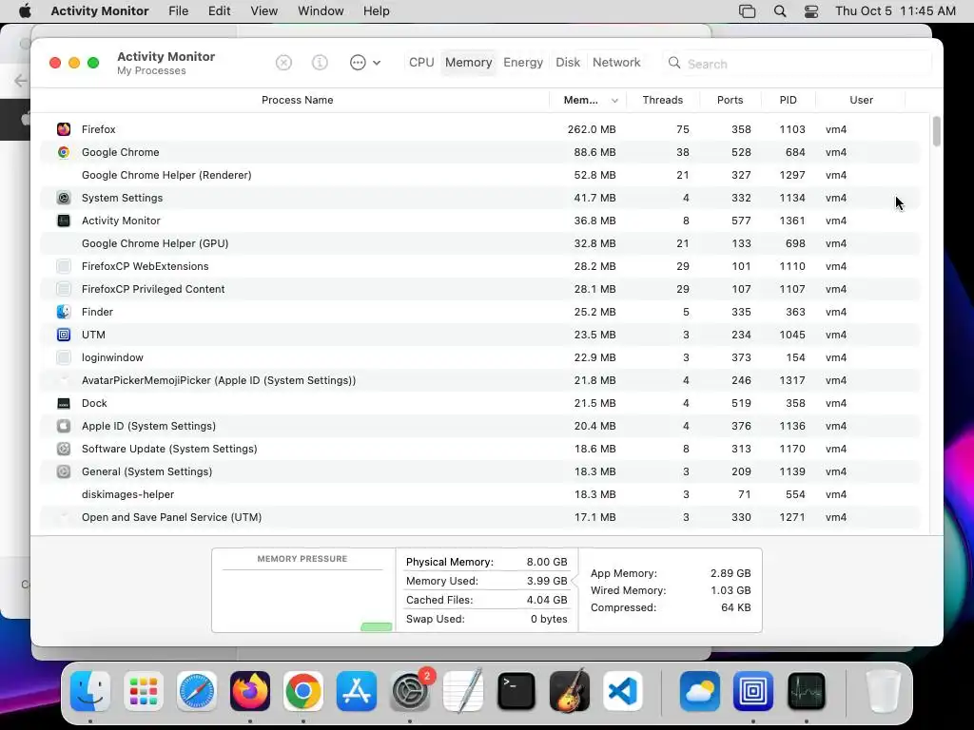974x730 pixels.
Task: Switch to the Network tab
Action: pyautogui.click(x=616, y=63)
